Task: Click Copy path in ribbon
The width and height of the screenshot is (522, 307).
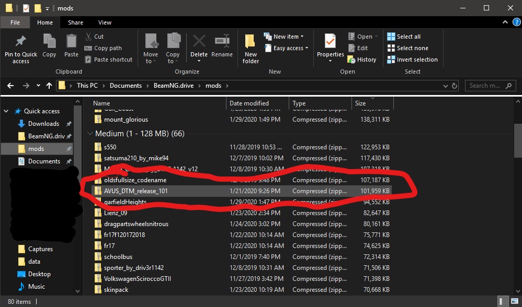Action: click(103, 48)
